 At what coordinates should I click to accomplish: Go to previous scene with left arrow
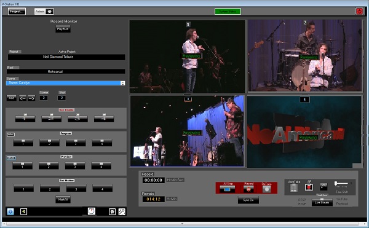tap(23, 98)
